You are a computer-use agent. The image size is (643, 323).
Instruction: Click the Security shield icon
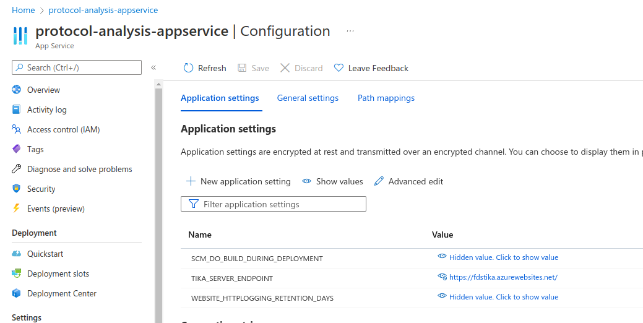click(x=17, y=189)
